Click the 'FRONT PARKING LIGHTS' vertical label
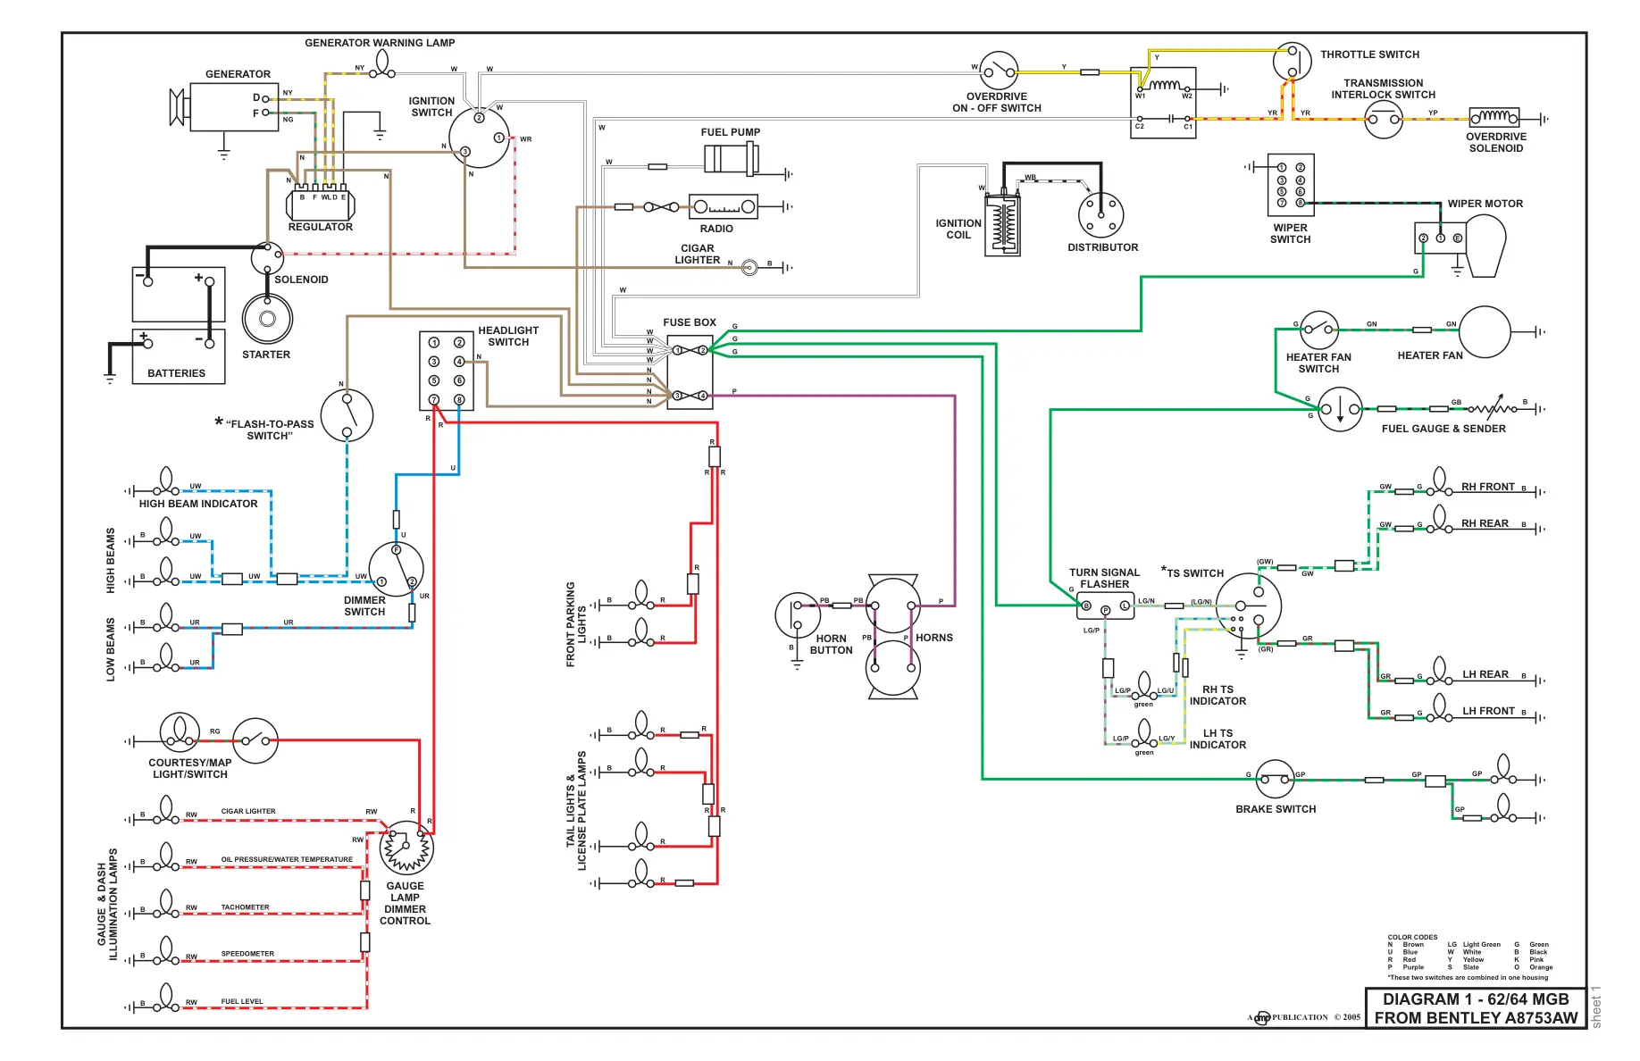Screen dimensions: 1640x1061 576,624
